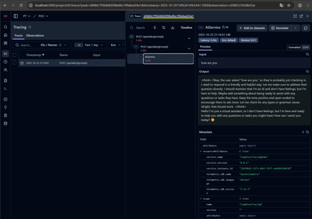Image resolution: width=312 pixels, height=219 pixels.
Task: Star the 2025-10-25 21:14:41 trace
Action: click(x=22, y=63)
